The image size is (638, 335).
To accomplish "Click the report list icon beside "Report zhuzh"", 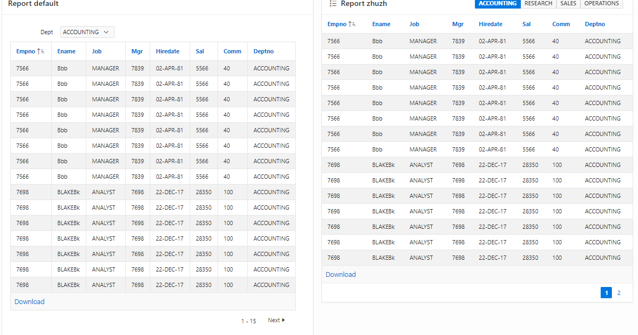I will click(x=333, y=4).
